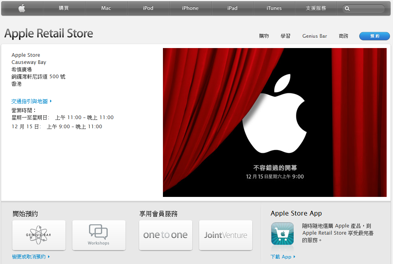The image size is (393, 264).
Task: Open the 購買 store menu item
Action: pos(64,8)
